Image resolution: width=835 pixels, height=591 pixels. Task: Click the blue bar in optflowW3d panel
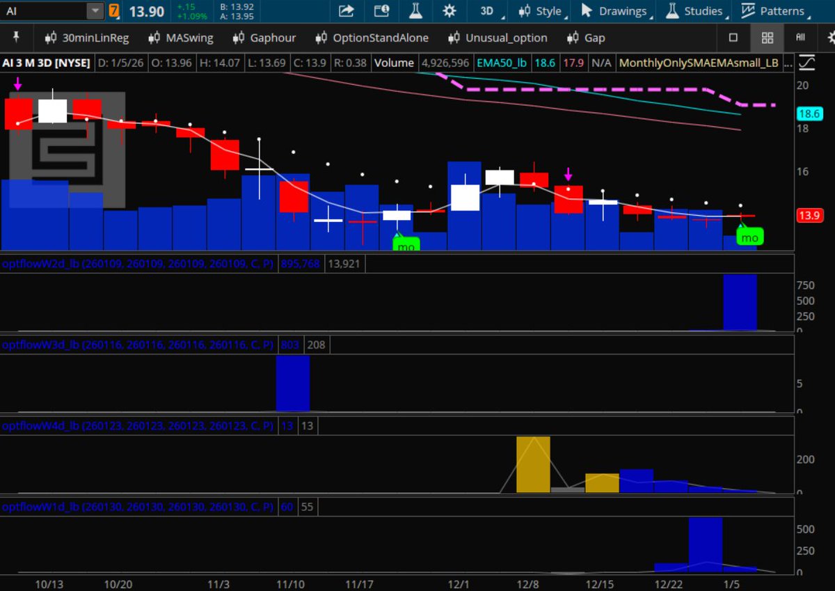point(293,384)
